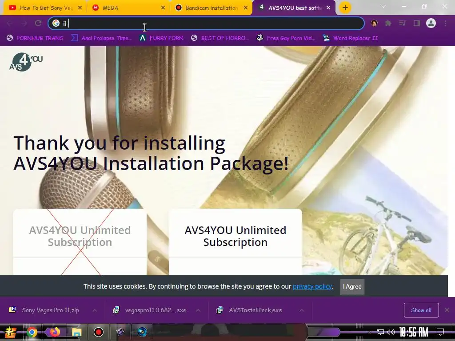The height and width of the screenshot is (341, 455).
Task: Select the right AVS4YOU Unlimited Subscription card
Action: click(x=235, y=242)
